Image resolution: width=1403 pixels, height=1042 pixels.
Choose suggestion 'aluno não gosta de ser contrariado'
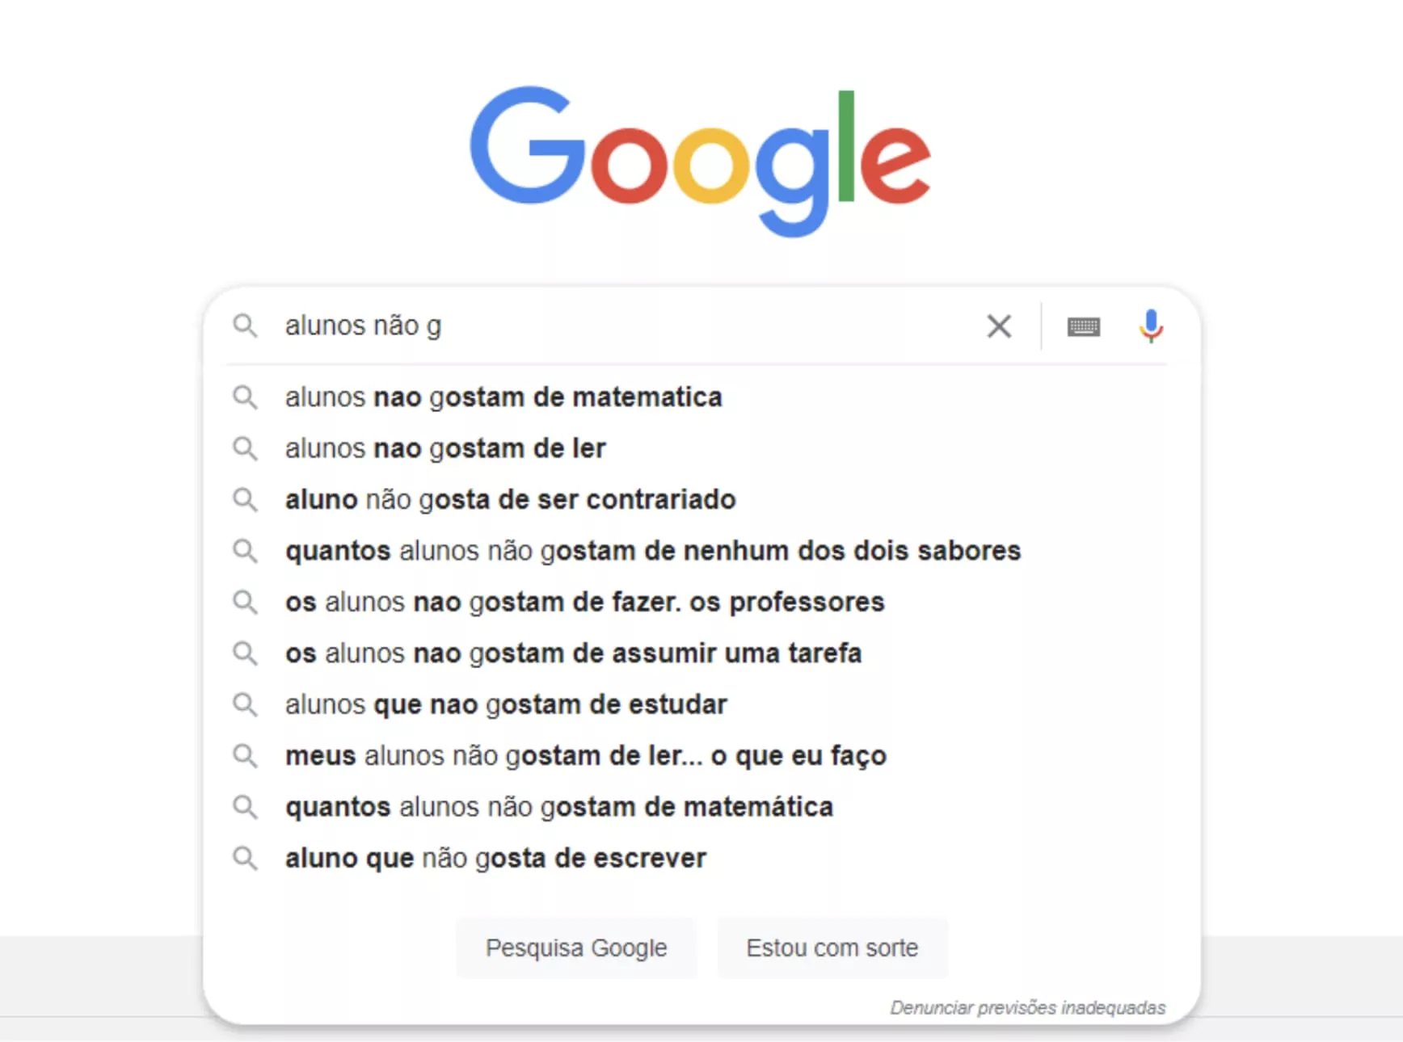(700, 500)
